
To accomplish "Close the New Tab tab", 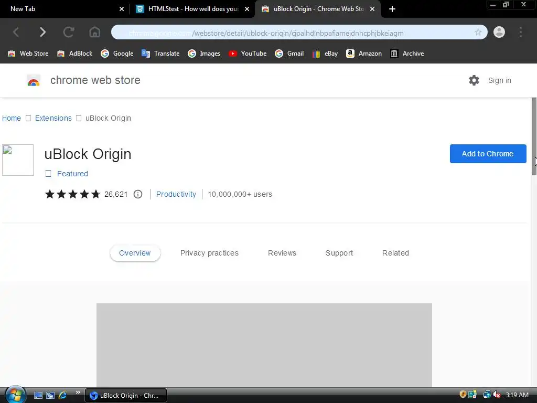I will (x=122, y=9).
